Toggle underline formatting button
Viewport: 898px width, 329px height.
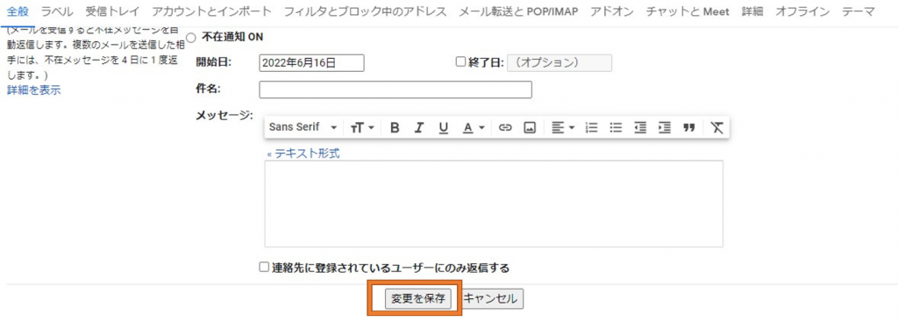pos(443,127)
